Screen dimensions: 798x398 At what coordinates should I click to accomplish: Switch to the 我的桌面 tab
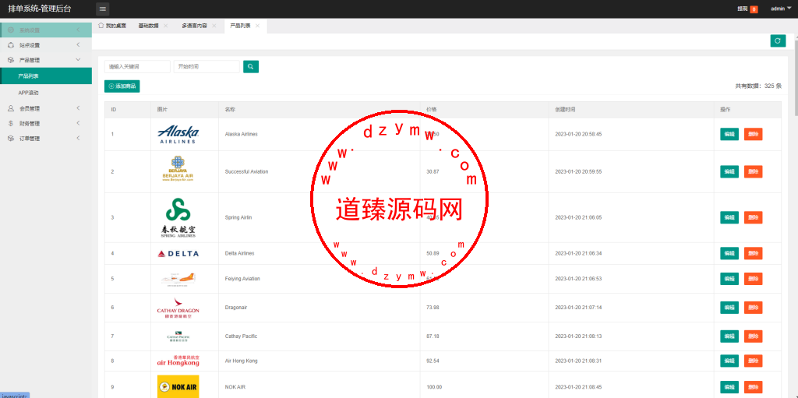[x=112, y=26]
